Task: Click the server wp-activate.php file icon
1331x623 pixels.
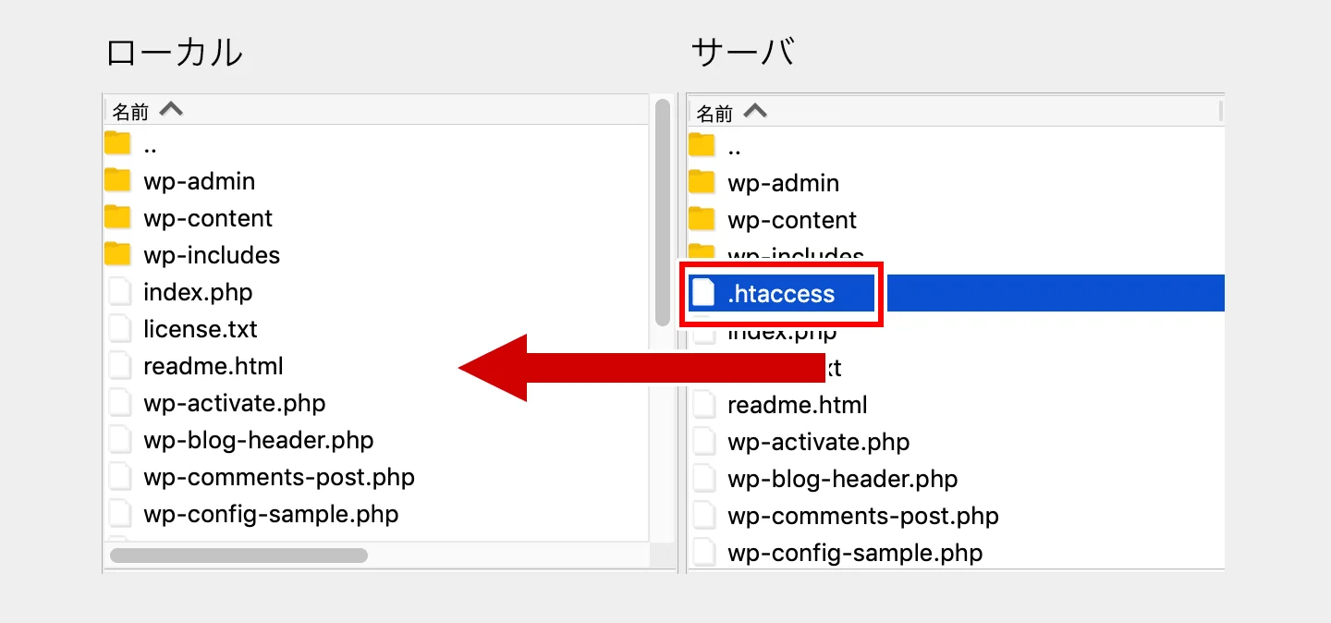Action: 704,442
